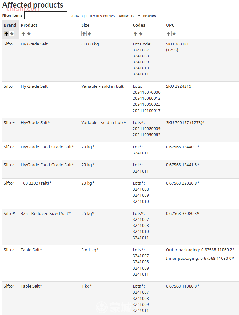Sort Codes column descending arrow
The width and height of the screenshot is (239, 315).
[x=141, y=33]
